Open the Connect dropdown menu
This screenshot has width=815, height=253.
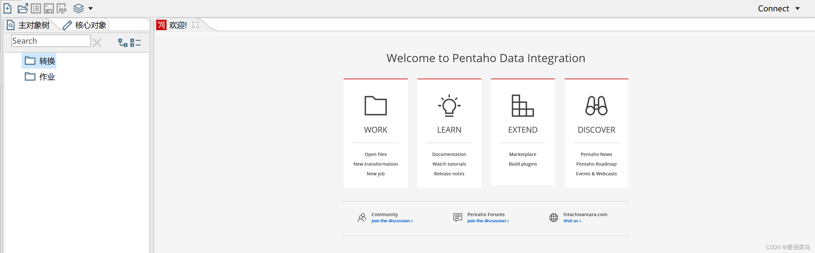click(x=779, y=9)
